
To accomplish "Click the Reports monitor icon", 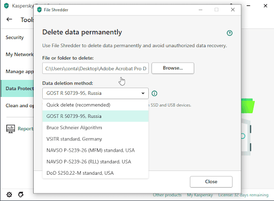I will 11,129.
